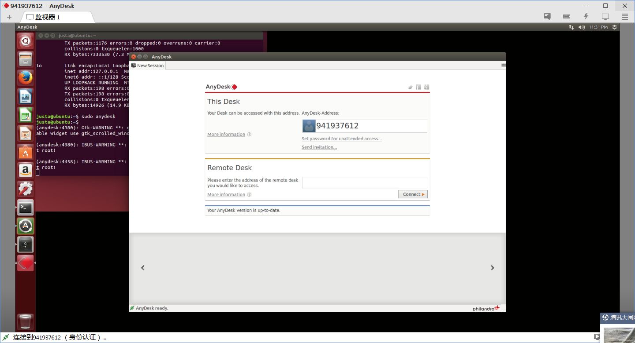Image resolution: width=635 pixels, height=343 pixels.
Task: Open the Send invitation link
Action: coord(319,147)
